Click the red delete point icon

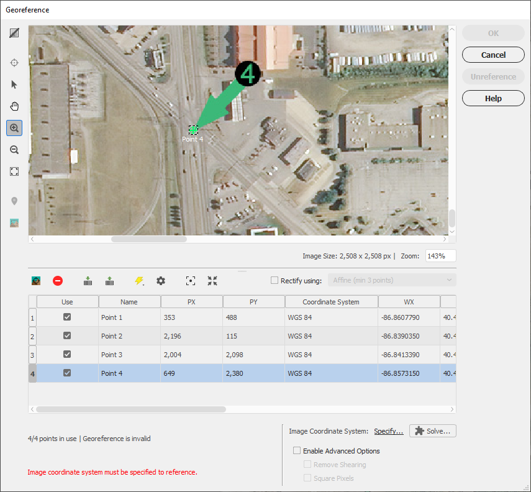[58, 281]
